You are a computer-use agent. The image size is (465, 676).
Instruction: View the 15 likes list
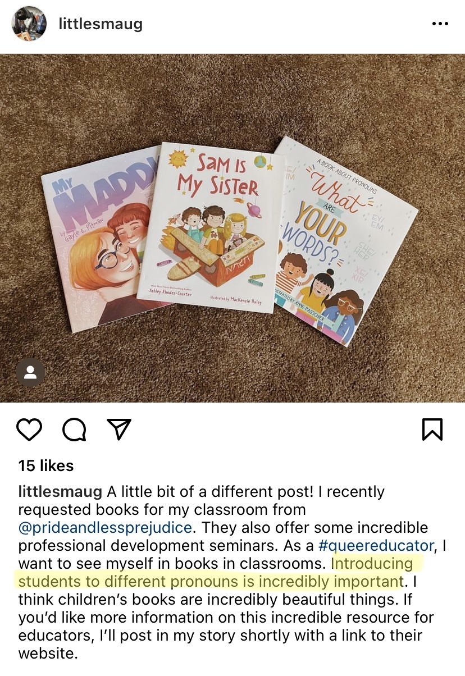[46, 465]
